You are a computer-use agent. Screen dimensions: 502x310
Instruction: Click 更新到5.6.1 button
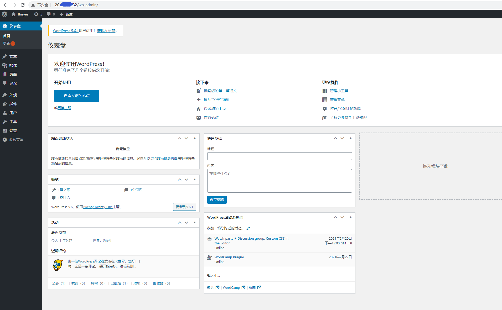pos(184,207)
